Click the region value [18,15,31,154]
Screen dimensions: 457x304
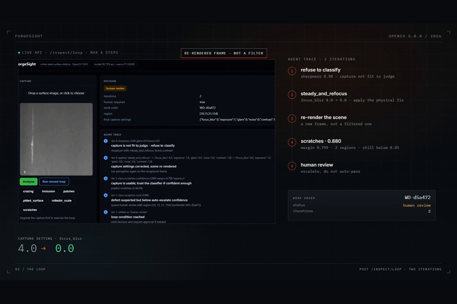coord(209,114)
